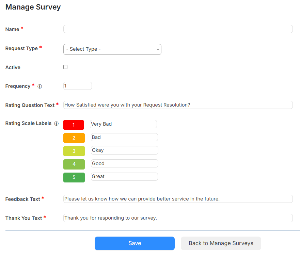The height and width of the screenshot is (257, 300).
Task: Click the info icon beside Frequency
Action: pyautogui.click(x=40, y=86)
